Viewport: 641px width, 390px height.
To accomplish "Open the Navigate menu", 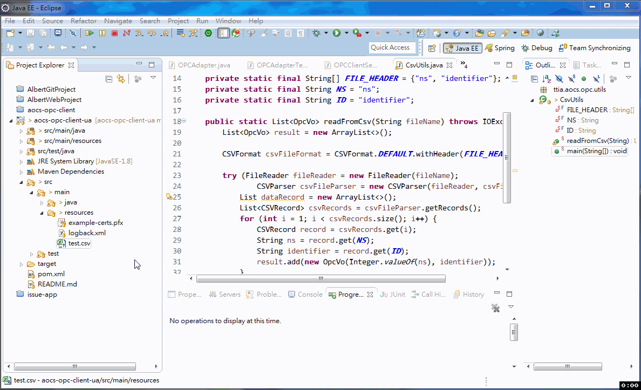I will coord(118,20).
